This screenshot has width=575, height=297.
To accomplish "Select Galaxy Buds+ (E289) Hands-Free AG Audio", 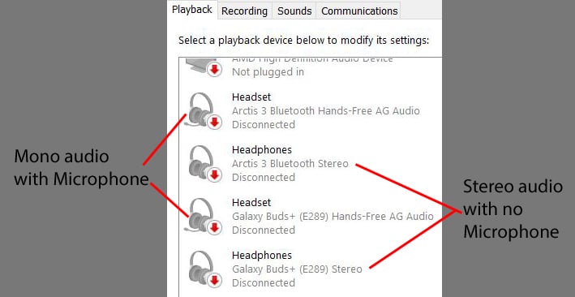I will [x=311, y=216].
